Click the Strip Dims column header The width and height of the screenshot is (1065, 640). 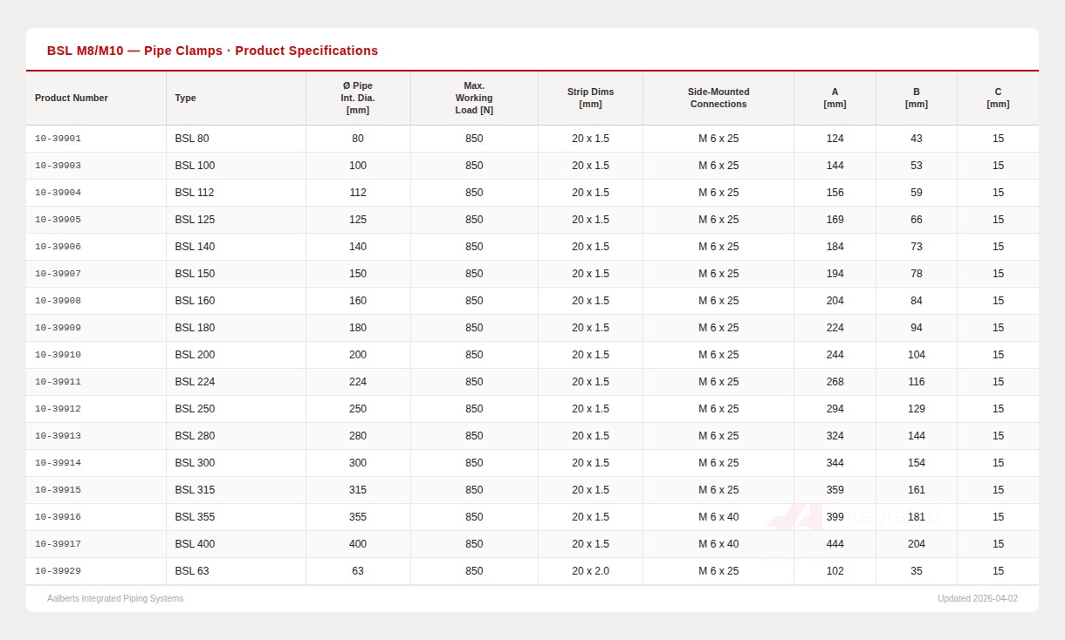tap(590, 98)
